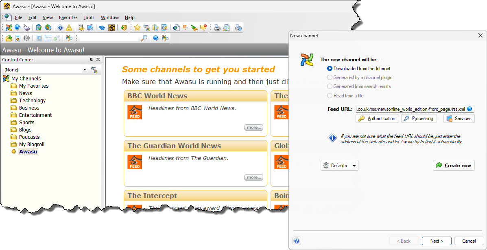
Task: Click the clipboard with green checkmark icon
Action: (x=39, y=28)
